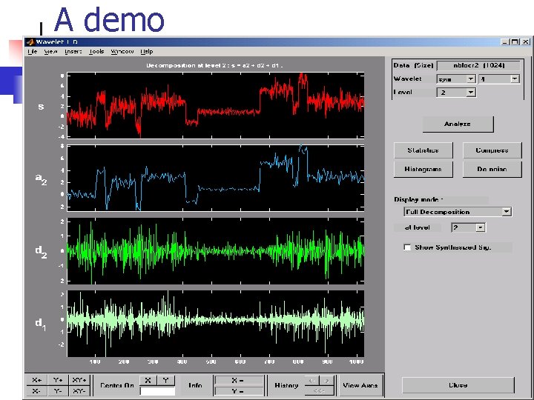Click the Compress button
This screenshot has height=400, width=534.
coord(492,150)
